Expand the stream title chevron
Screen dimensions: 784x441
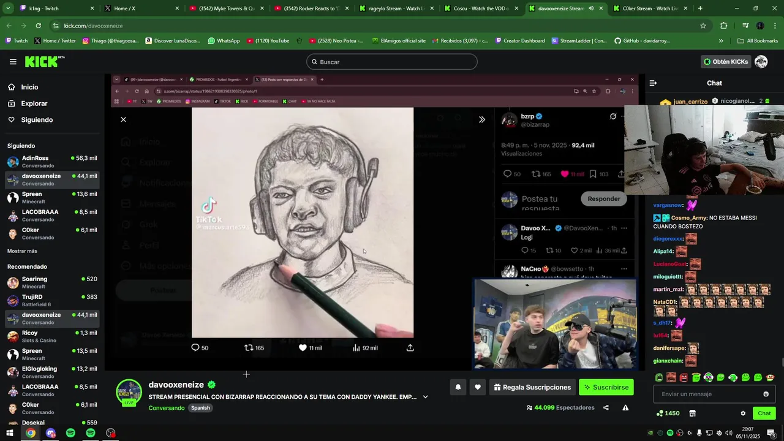[425, 397]
